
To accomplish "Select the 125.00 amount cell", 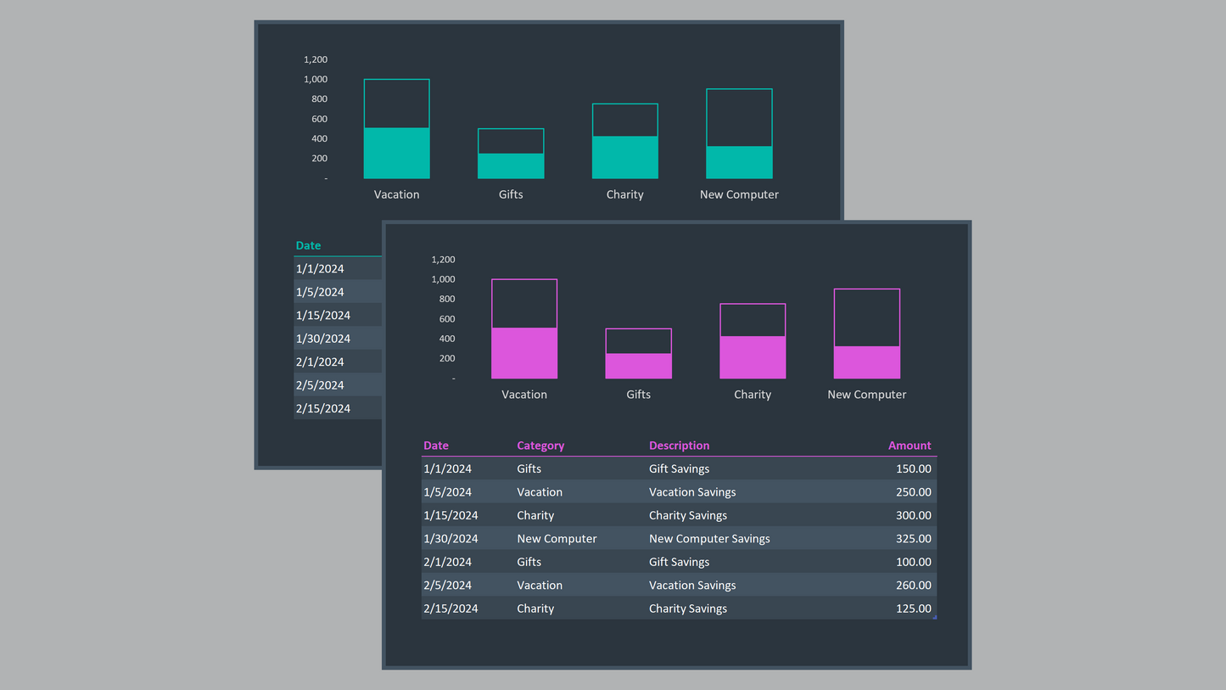I will [913, 609].
